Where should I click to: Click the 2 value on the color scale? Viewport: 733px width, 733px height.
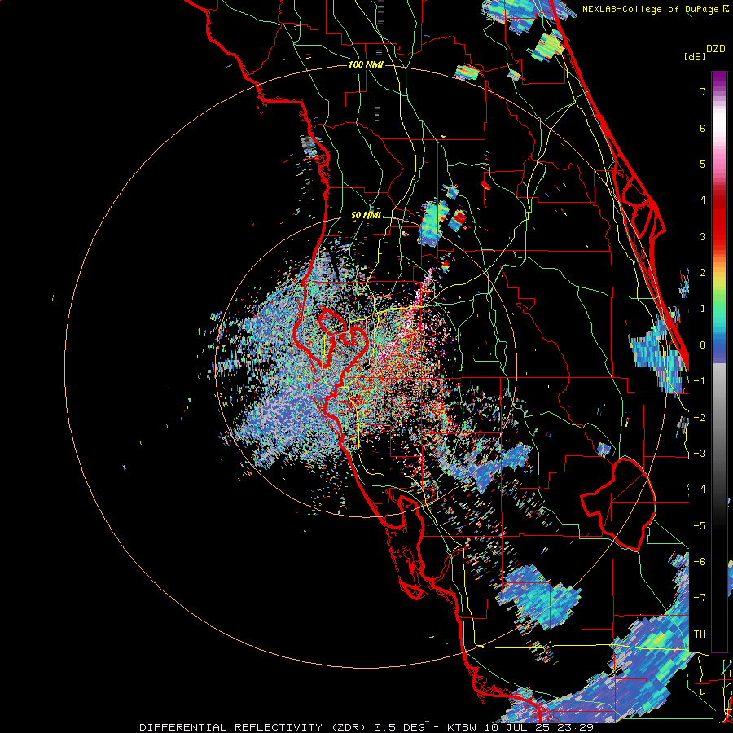coord(703,273)
